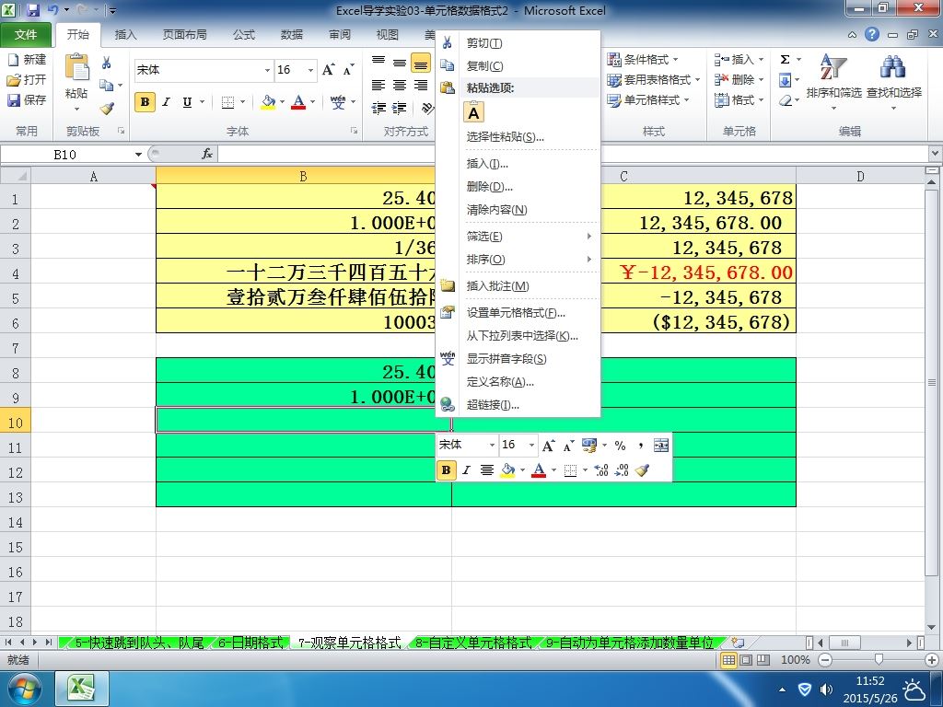943x707 pixels.
Task: Click the ribbon Cut scissors icon
Action: pyautogui.click(x=107, y=63)
